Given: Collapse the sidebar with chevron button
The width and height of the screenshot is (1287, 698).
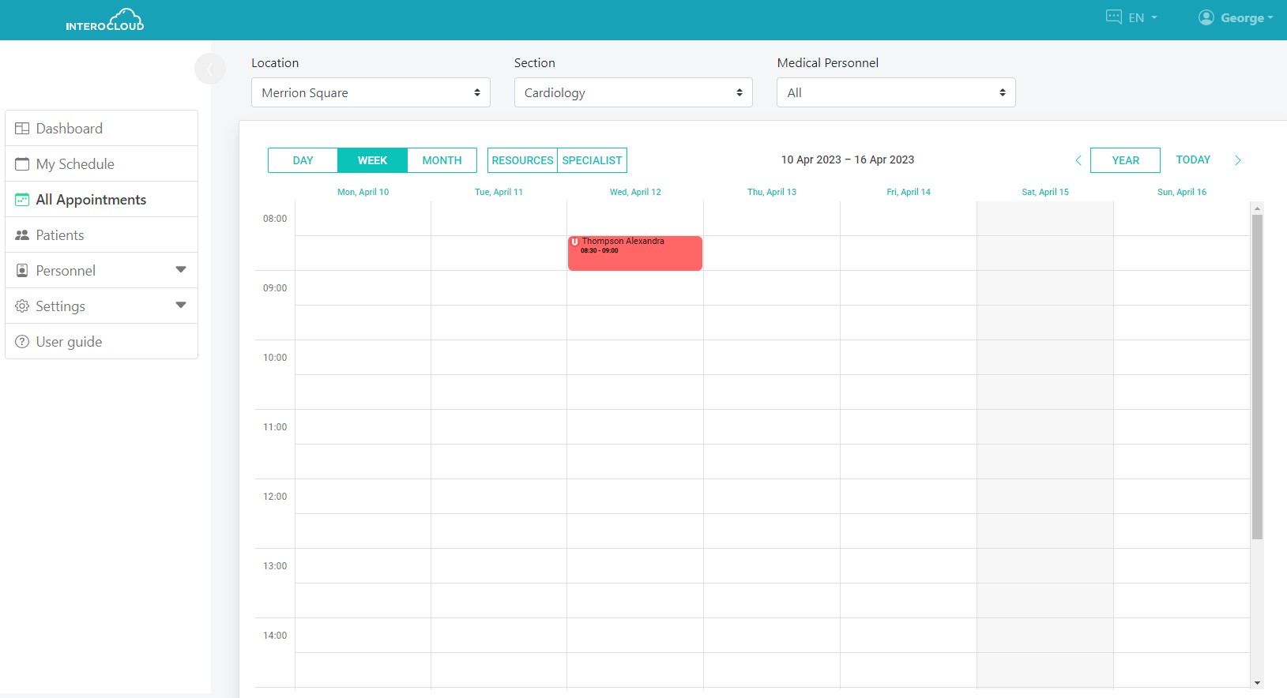Looking at the screenshot, I should click(209, 69).
